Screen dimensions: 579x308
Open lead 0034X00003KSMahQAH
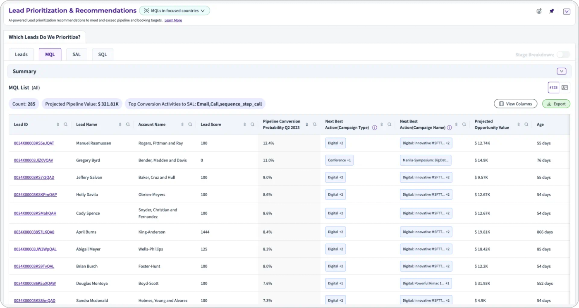coord(35,214)
